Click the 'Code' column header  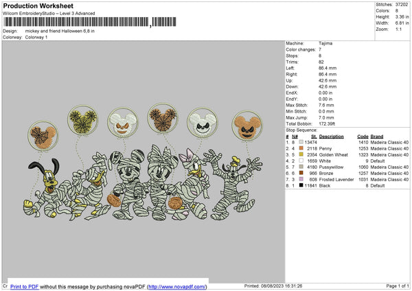(363, 137)
